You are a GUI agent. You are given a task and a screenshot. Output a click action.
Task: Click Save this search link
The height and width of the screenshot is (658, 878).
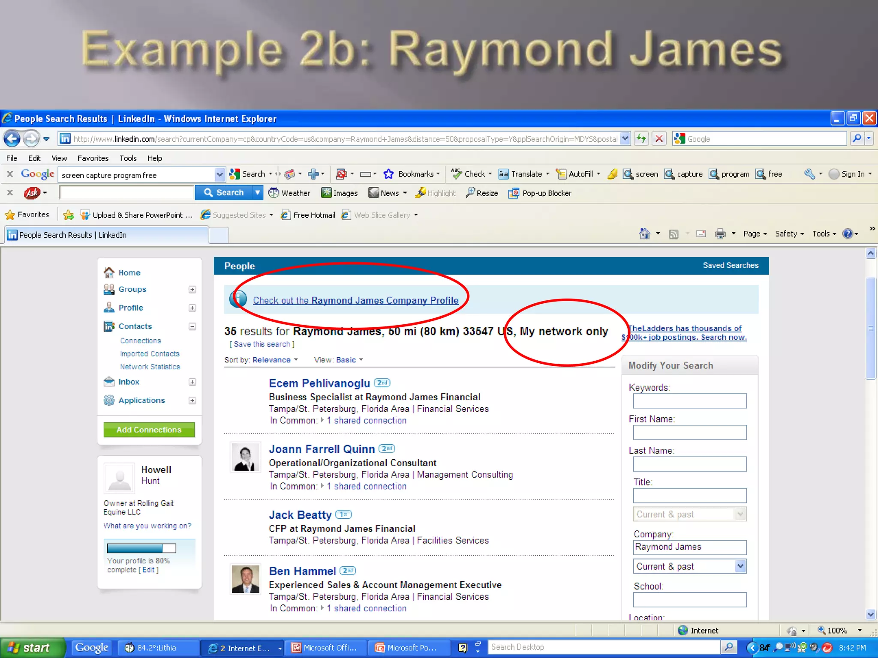coord(262,344)
